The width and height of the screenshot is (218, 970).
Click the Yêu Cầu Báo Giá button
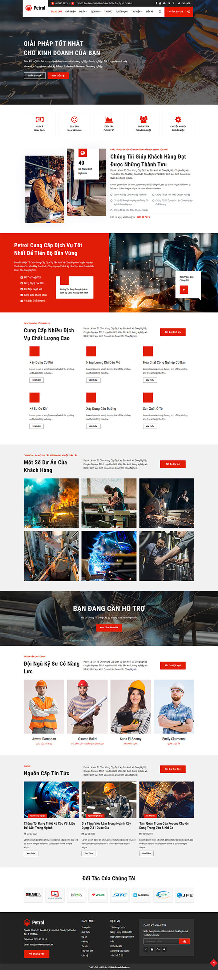109,627
